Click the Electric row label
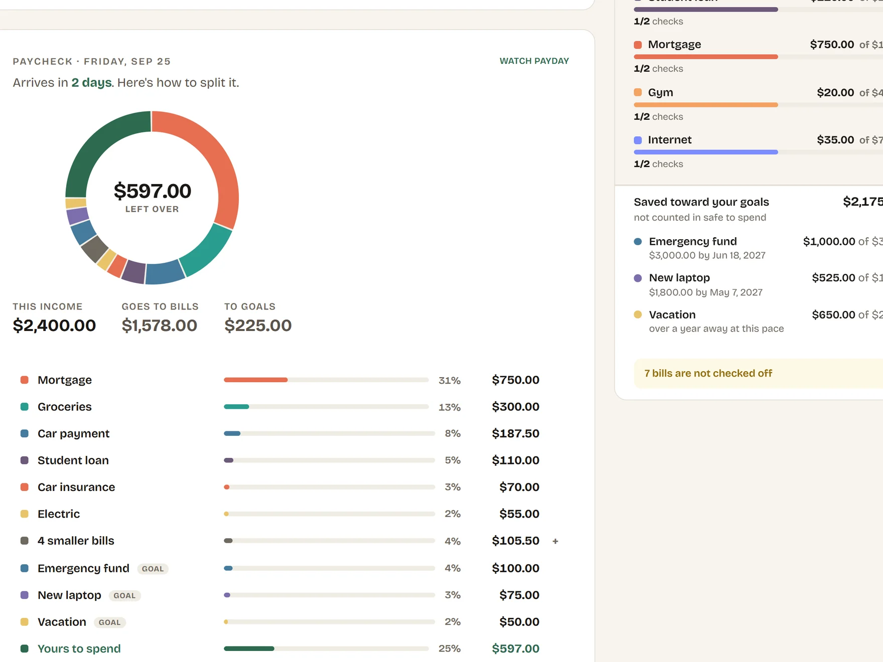 click(59, 514)
